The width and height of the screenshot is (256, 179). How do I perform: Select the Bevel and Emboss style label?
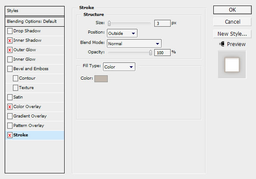click(31, 69)
